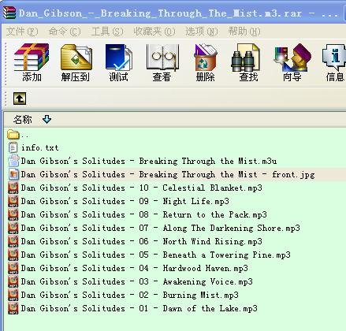Image resolution: width=346 pixels, height=331 pixels.
Task: Select 'Breaking Through the Mist - front.jpg' name
Action: coord(168,175)
